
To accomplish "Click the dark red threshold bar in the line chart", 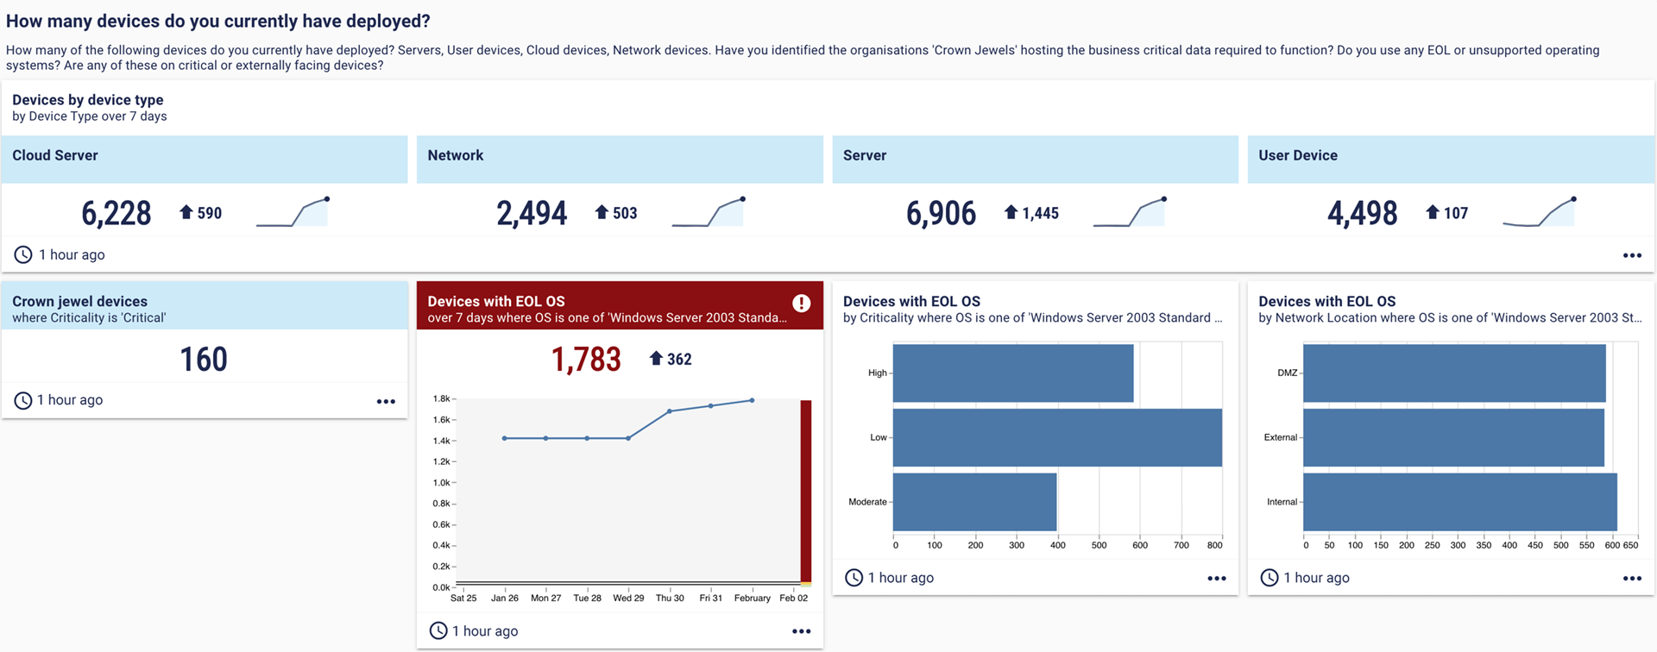I will pos(806,492).
